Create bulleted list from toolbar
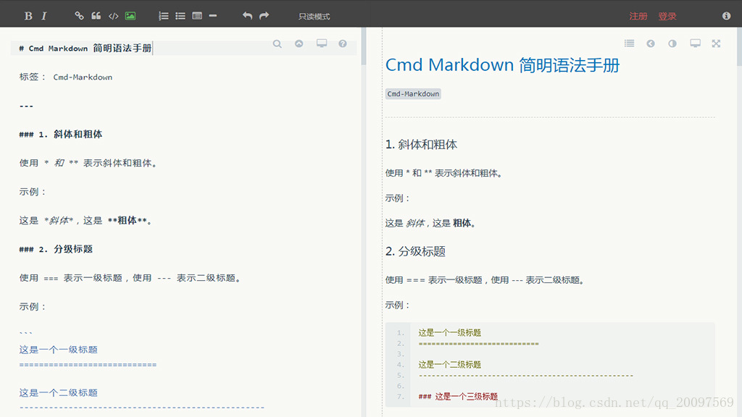Viewport: 742px width, 417px height. pyautogui.click(x=180, y=16)
